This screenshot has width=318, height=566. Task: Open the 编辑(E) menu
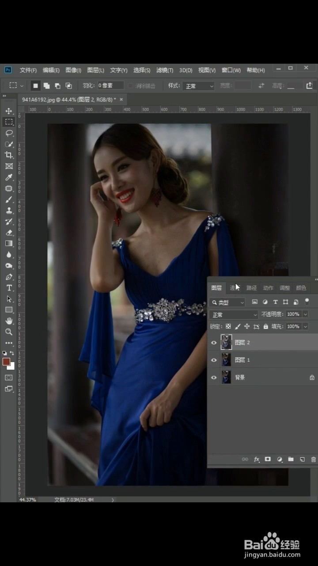(51, 70)
